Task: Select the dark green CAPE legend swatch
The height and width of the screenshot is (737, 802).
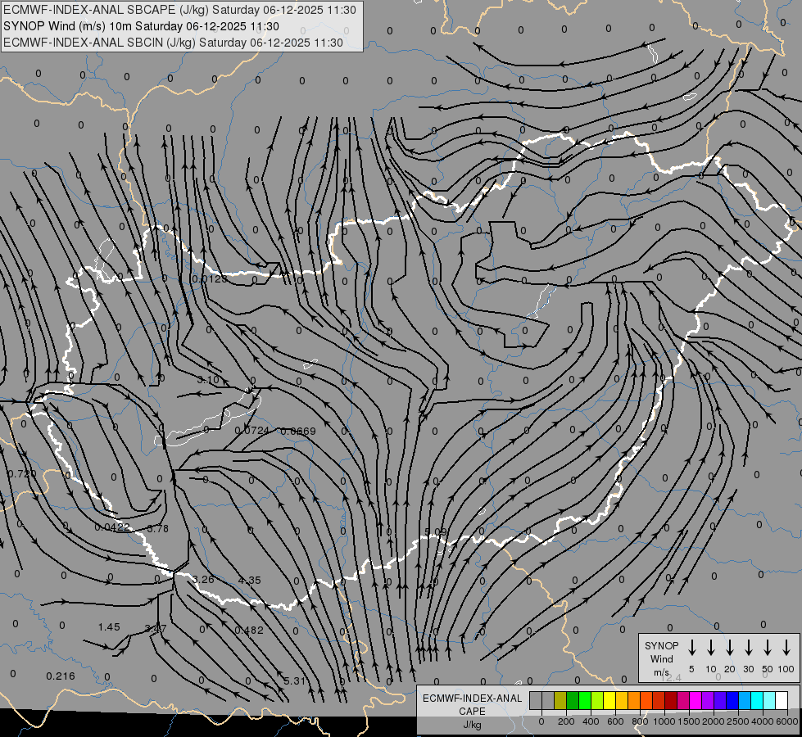Action: [x=573, y=700]
